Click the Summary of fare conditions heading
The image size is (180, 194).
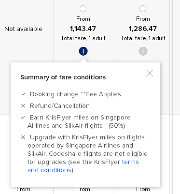point(63,77)
